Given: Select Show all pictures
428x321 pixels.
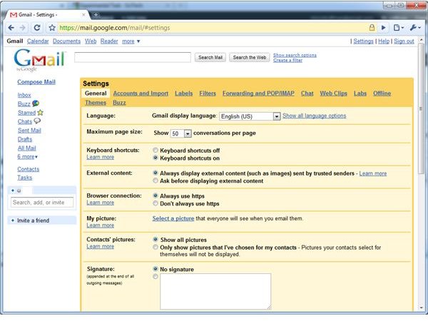Looking at the screenshot, I should [156, 240].
